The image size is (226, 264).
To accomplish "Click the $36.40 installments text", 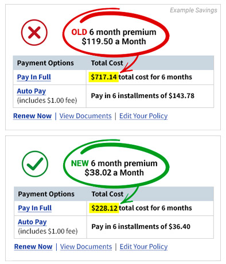I will pyautogui.click(x=141, y=227).
